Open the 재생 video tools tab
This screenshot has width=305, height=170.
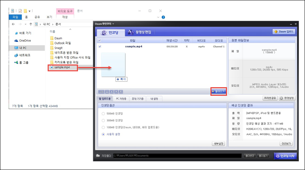click(65, 17)
